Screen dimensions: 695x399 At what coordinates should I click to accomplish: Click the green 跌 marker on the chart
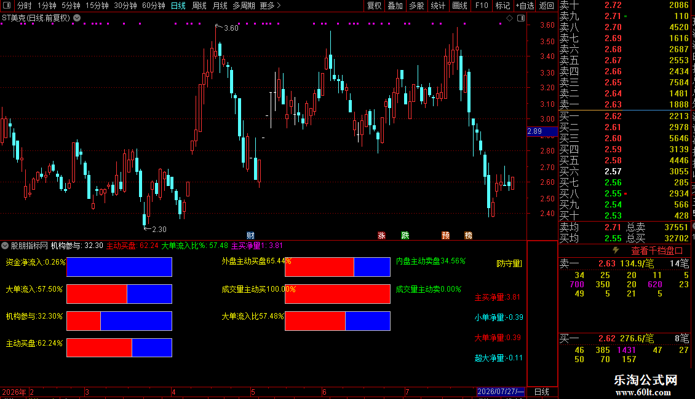405,235
